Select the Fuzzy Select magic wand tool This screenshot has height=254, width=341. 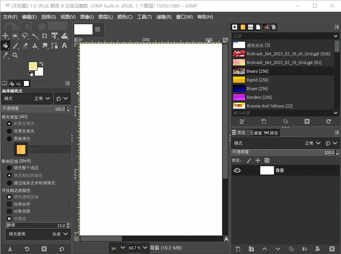coord(35,36)
